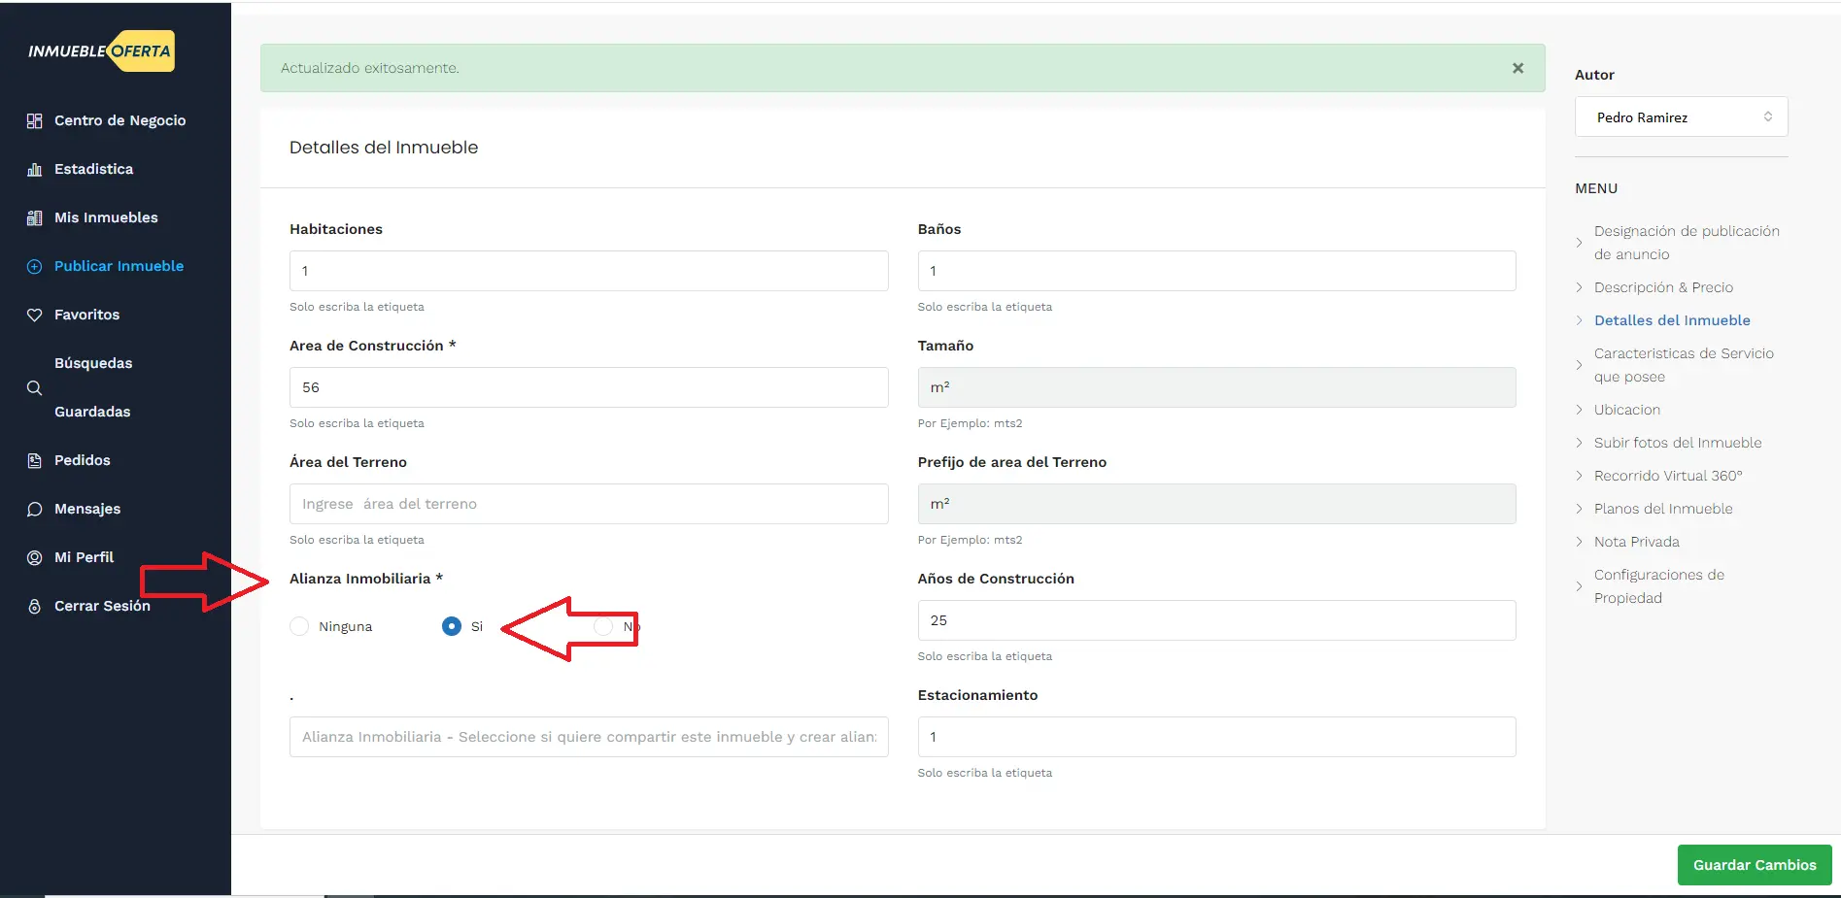Expand chevron beside Subir fotos del Inmueble
1841x898 pixels.
[1579, 443]
